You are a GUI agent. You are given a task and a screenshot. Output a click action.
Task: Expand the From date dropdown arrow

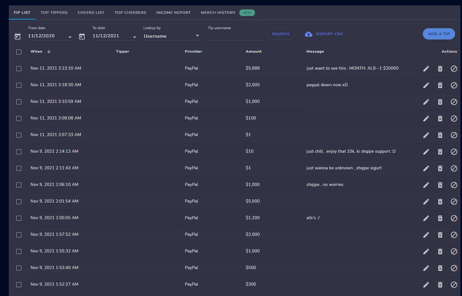click(70, 37)
